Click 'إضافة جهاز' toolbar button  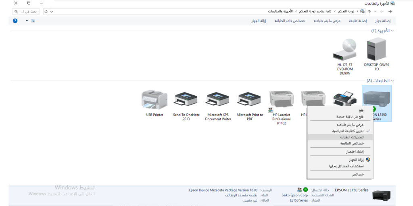(383, 21)
